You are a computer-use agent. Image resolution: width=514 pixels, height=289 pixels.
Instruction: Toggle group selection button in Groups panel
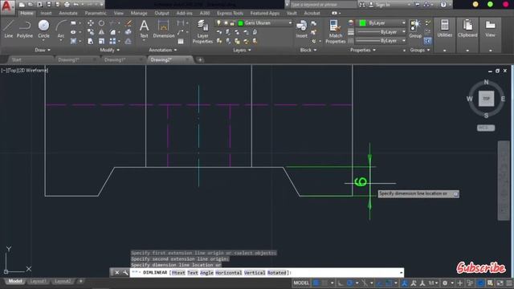pyautogui.click(x=427, y=41)
